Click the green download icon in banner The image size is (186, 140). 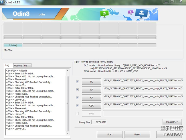coord(104,14)
